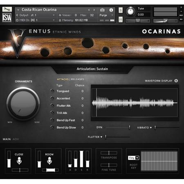Click the Close microphone icon
Viewport: 184px width, 184px height.
[19, 161]
